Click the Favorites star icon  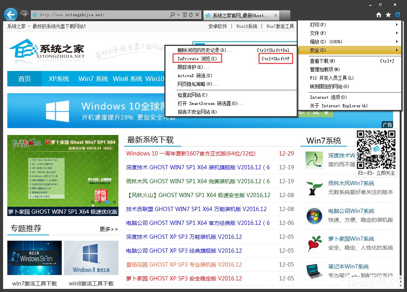[388, 14]
